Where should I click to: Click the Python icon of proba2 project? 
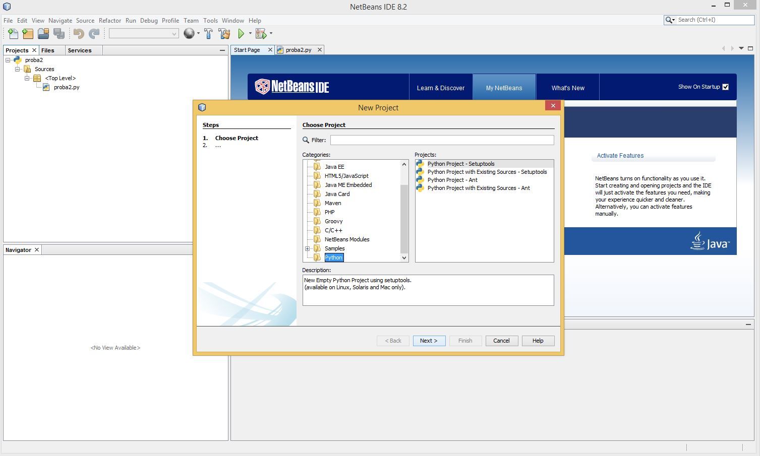[18, 60]
